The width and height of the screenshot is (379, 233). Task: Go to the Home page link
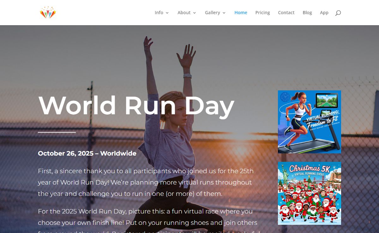click(241, 13)
